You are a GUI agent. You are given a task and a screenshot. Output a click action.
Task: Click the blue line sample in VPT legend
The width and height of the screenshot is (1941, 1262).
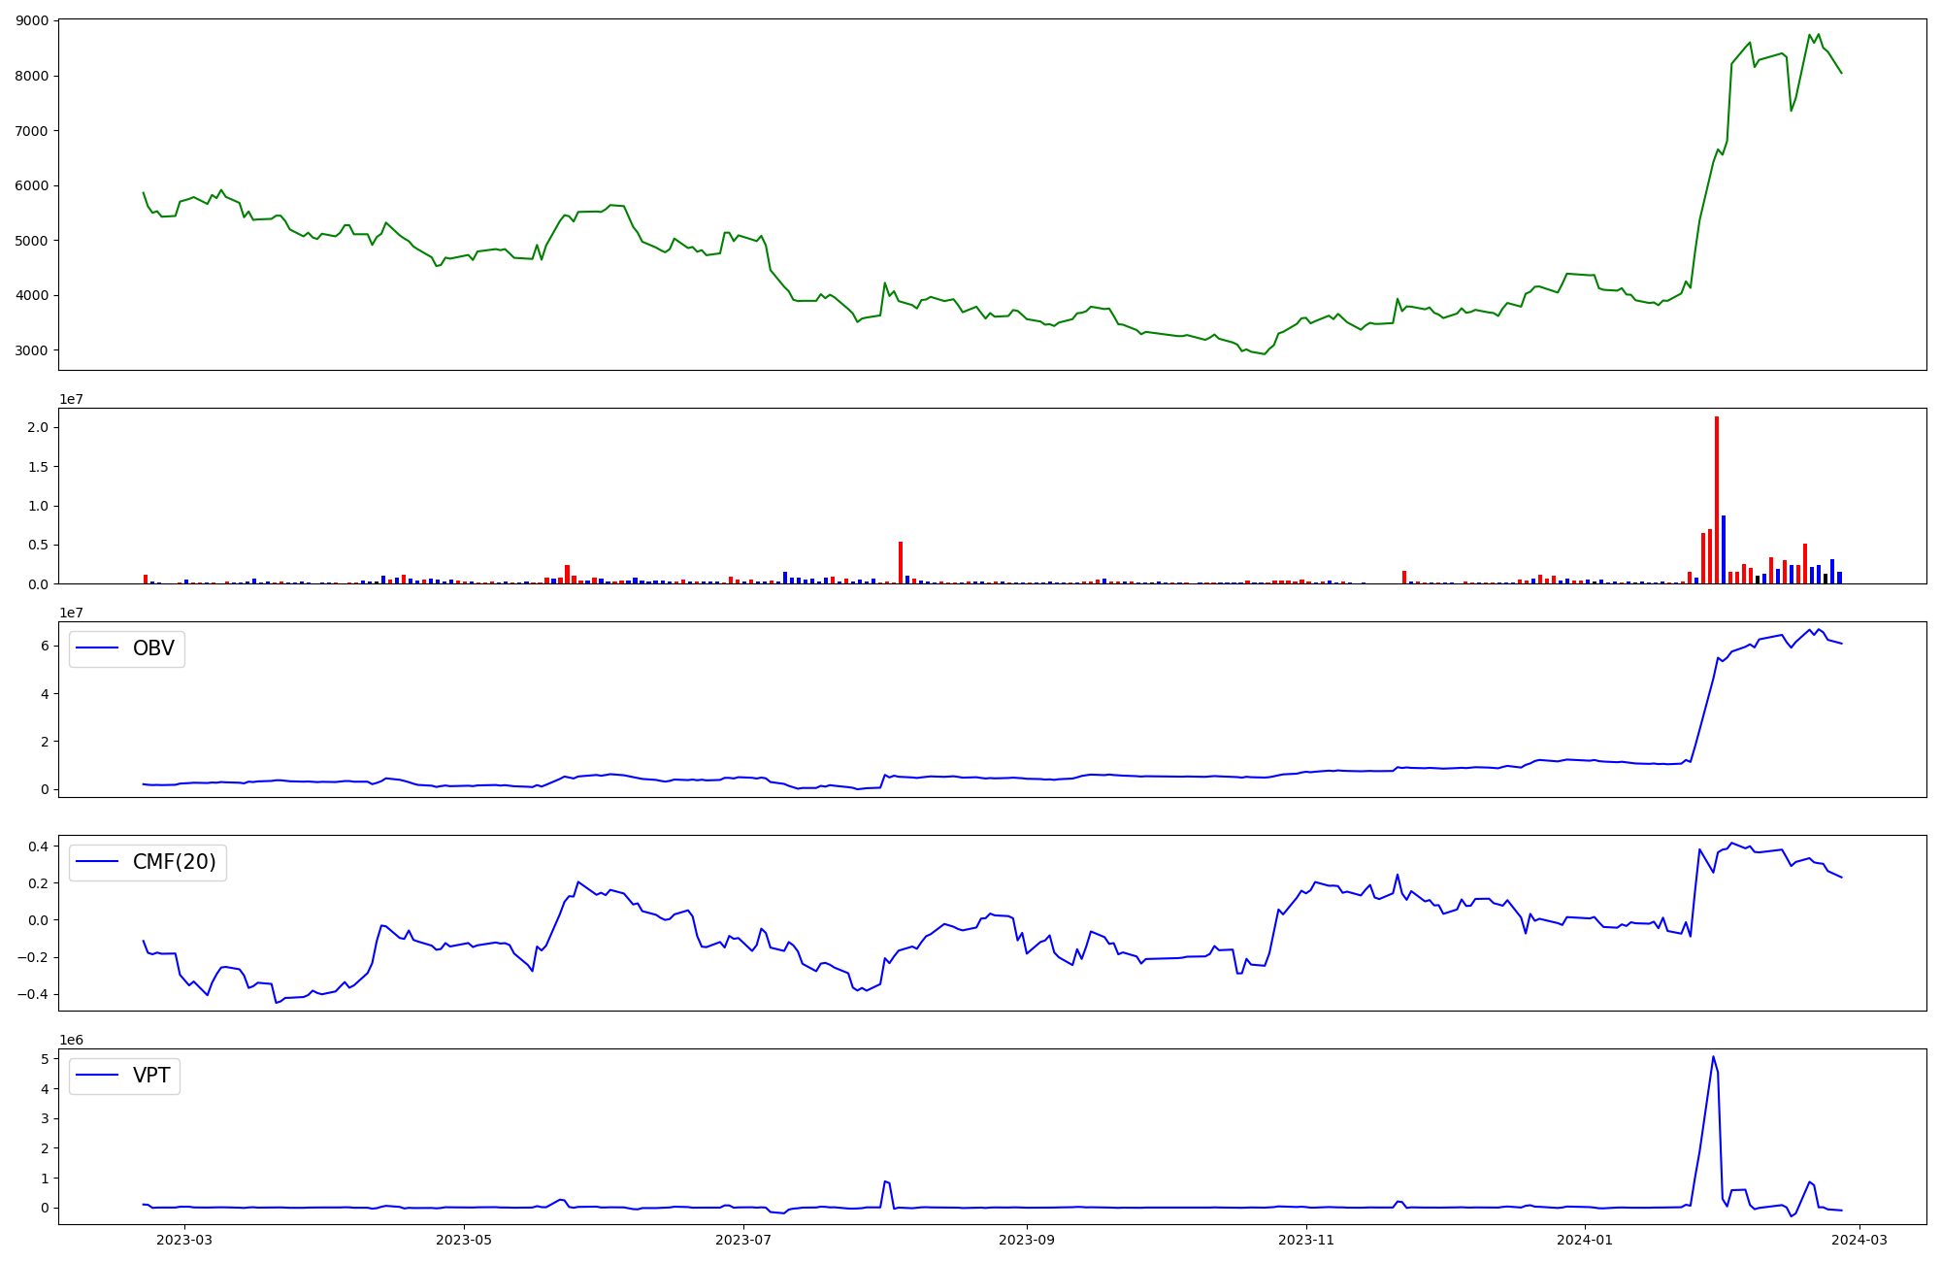tap(97, 1076)
